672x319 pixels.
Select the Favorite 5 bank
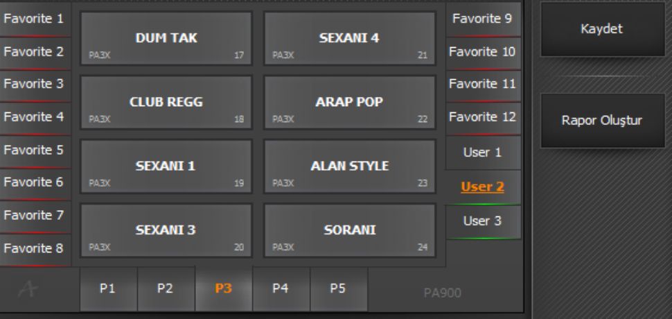(33, 150)
